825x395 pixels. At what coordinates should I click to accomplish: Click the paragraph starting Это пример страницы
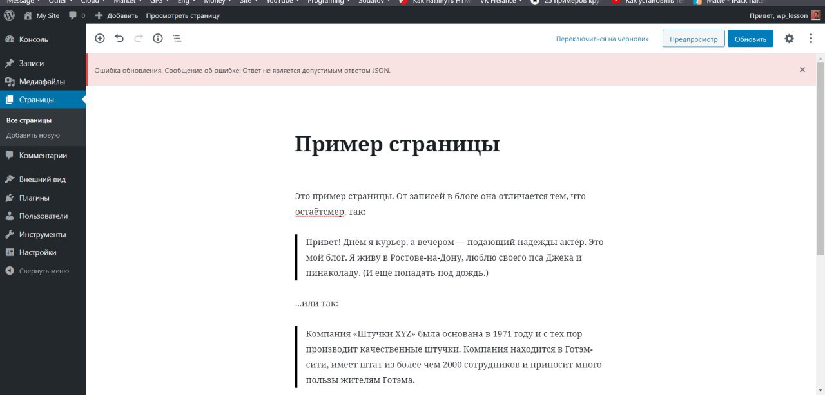pos(449,203)
